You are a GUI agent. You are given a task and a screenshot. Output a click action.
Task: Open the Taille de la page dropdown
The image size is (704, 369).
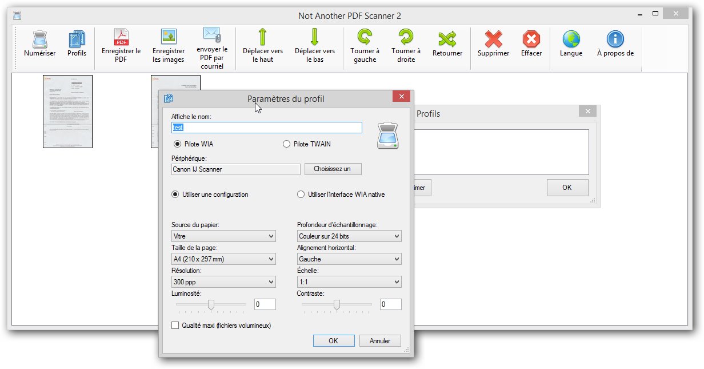pyautogui.click(x=223, y=259)
